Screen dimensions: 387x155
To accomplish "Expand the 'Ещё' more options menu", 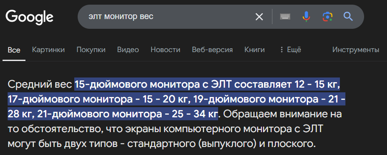I will 291,50.
